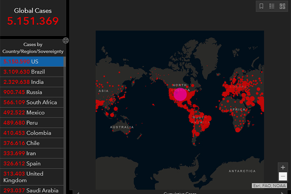This screenshot has height=194, width=291.
Task: Select the US entry in the country list
Action: point(32,61)
